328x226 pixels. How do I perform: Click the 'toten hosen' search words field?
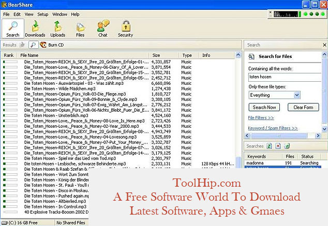[285, 77]
